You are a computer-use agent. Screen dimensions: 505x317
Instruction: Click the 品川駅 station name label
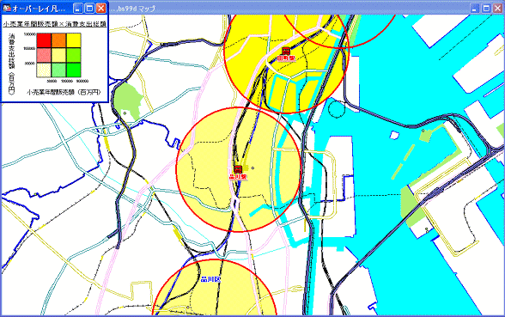point(238,177)
